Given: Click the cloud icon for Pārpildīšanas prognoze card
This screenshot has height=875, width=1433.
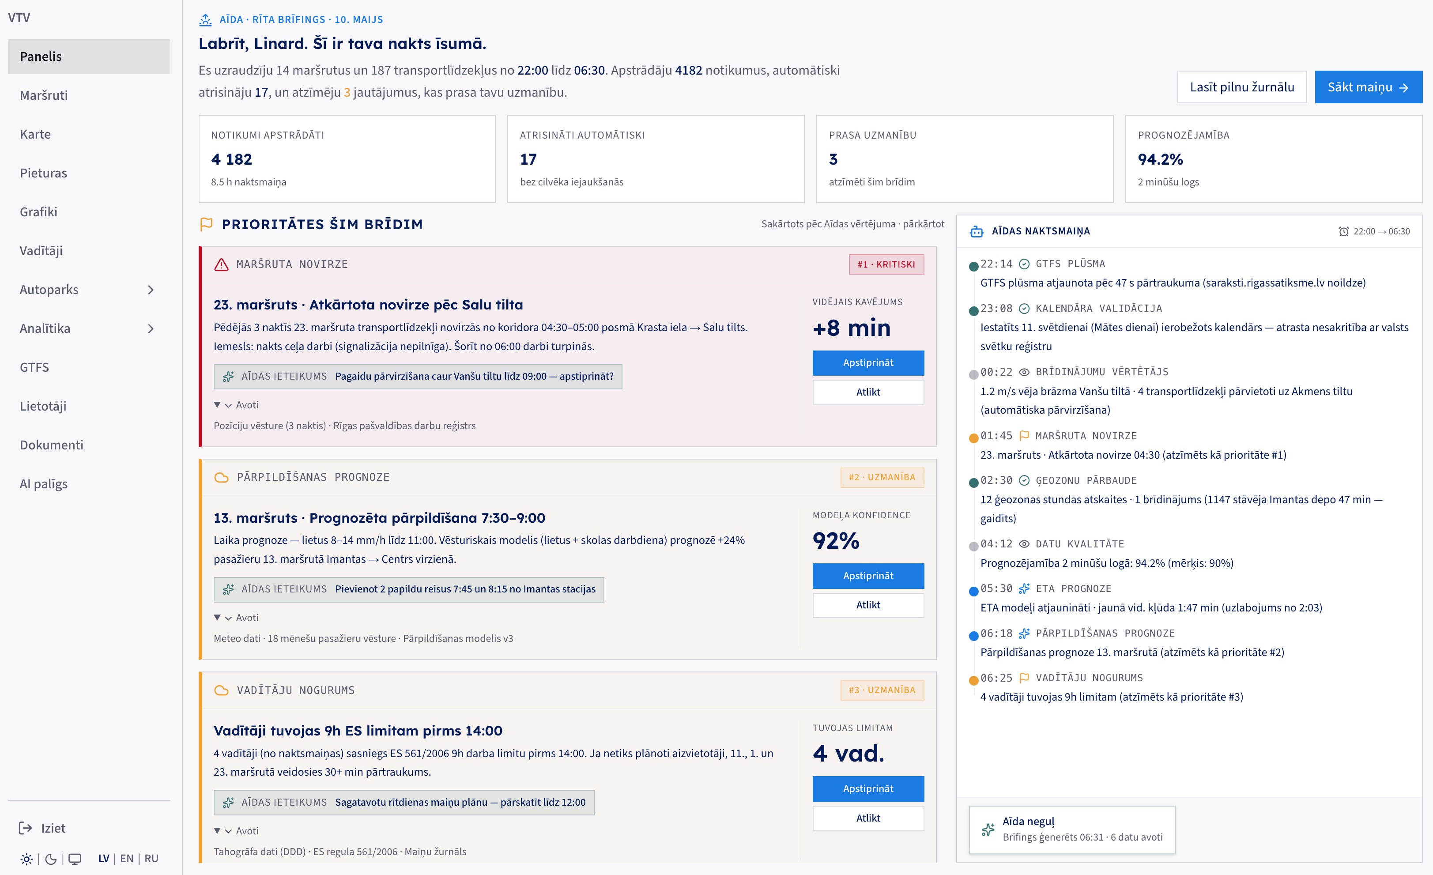Looking at the screenshot, I should click(x=222, y=477).
